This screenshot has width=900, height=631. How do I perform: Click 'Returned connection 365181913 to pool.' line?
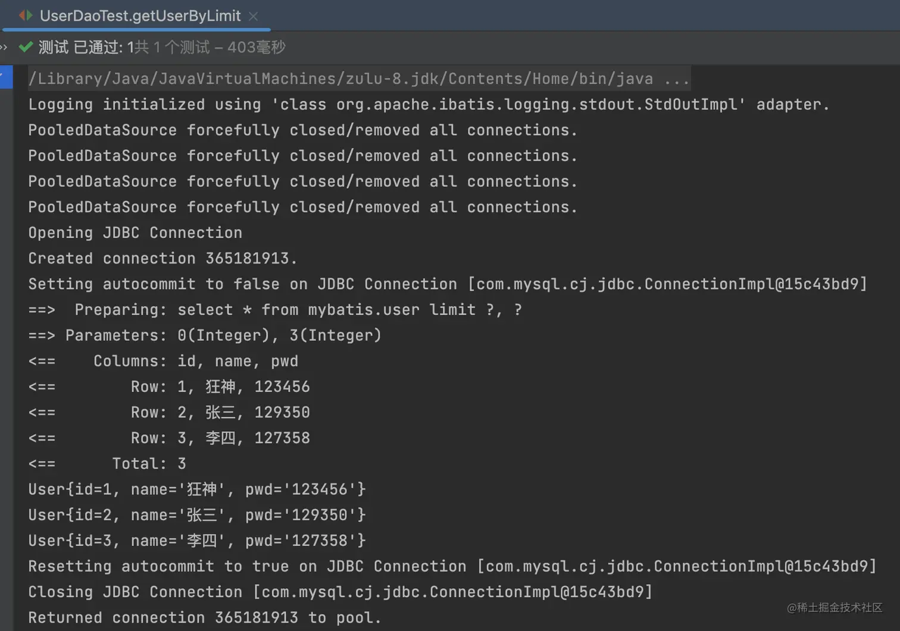point(205,617)
